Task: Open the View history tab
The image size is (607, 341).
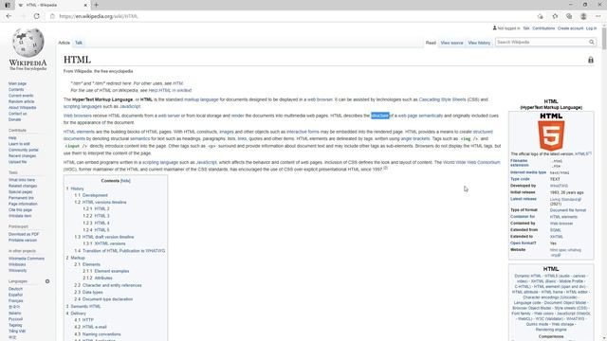Action: tap(479, 43)
